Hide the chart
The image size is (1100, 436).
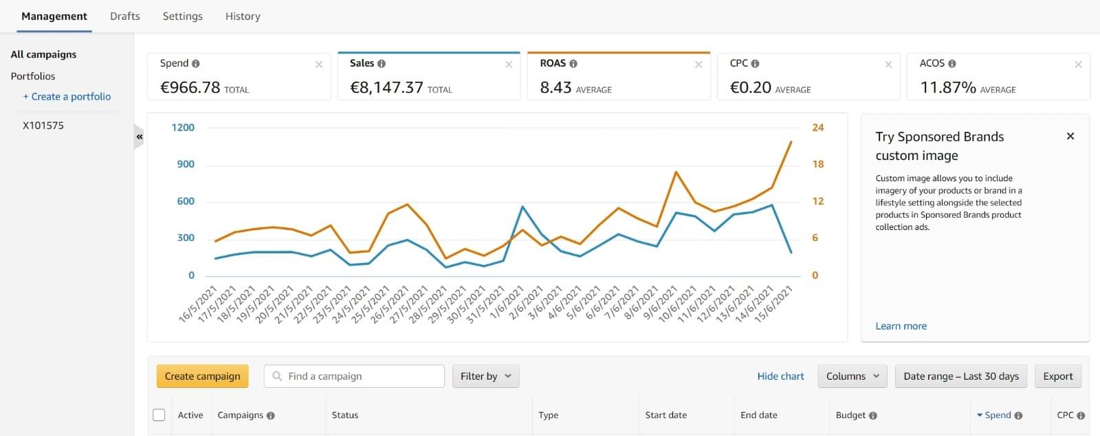coord(780,376)
